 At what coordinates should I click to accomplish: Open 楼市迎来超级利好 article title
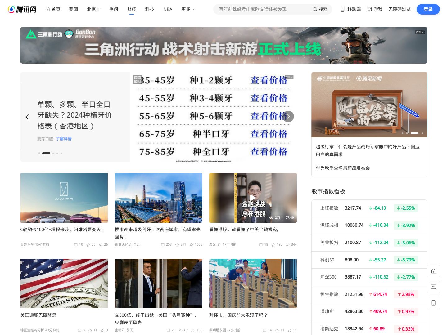tap(158, 233)
